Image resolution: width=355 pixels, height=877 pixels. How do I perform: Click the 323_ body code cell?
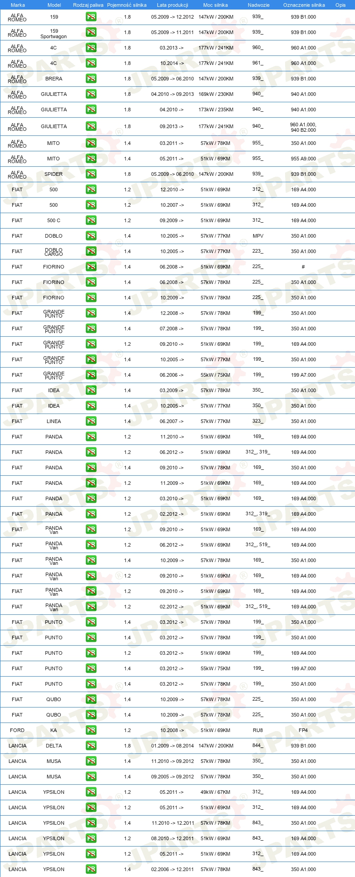click(x=258, y=421)
